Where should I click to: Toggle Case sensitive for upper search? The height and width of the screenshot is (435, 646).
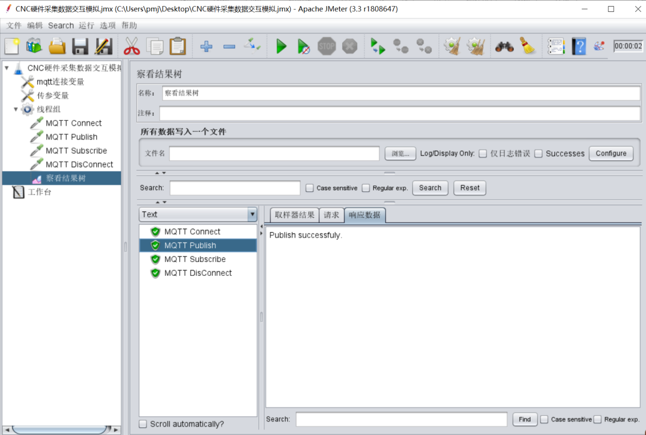pos(309,188)
